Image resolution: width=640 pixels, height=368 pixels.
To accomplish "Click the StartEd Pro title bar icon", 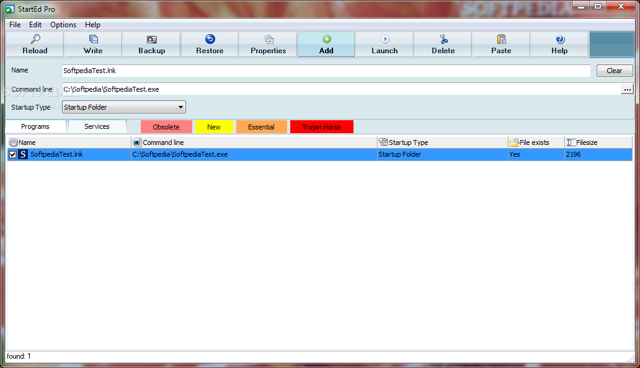I will coord(9,9).
